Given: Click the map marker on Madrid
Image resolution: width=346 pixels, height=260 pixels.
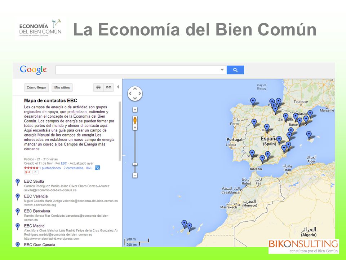Looking at the screenshot, I should coord(267,128).
